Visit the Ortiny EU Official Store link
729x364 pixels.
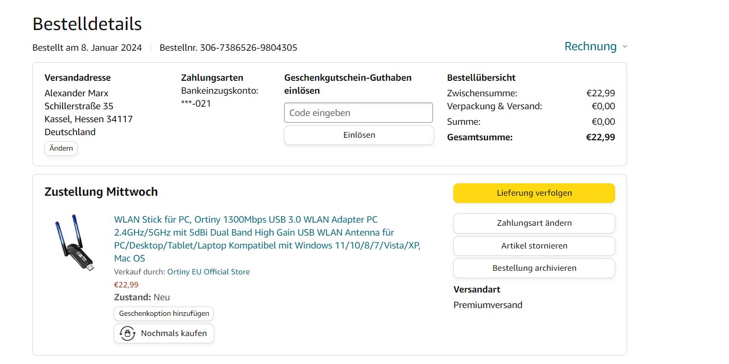(x=208, y=272)
